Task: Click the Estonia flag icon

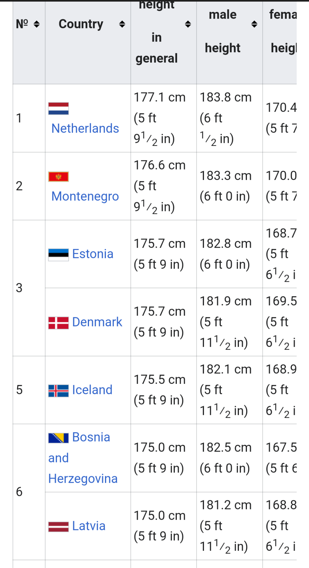Action: [58, 255]
